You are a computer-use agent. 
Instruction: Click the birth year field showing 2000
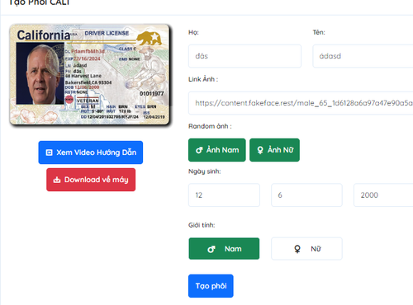click(x=383, y=195)
